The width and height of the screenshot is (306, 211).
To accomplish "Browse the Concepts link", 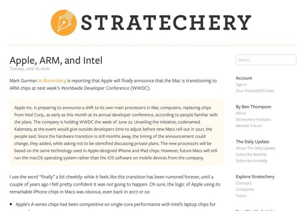I will (243, 183).
